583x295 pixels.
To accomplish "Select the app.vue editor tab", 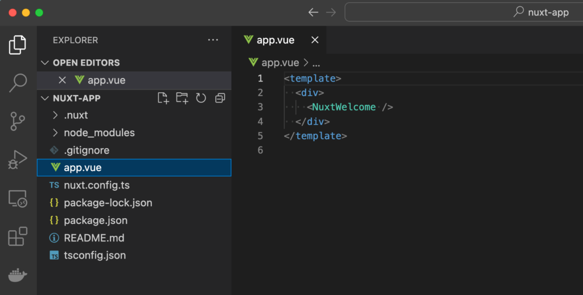I will coord(276,40).
